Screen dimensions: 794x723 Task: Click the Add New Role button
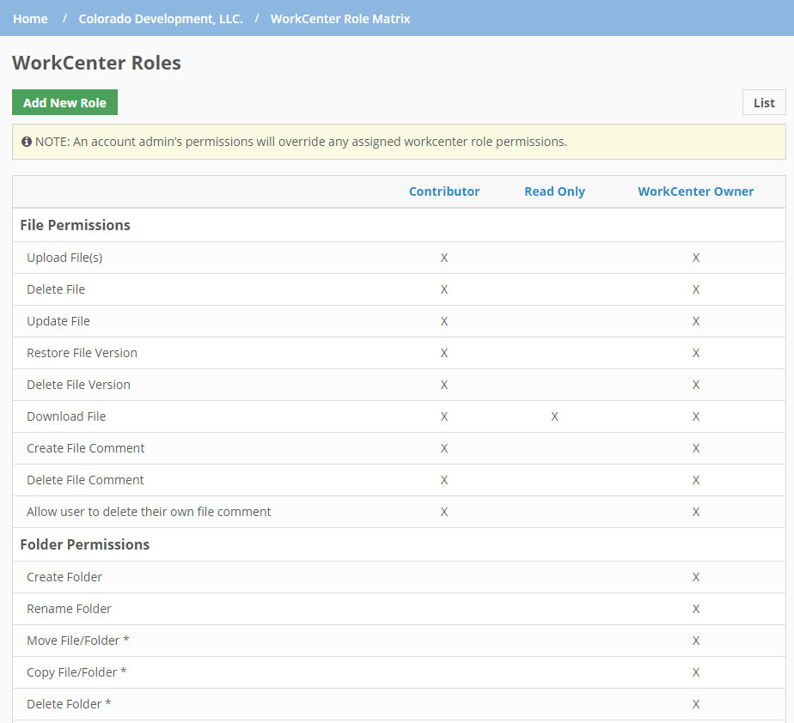pyautogui.click(x=64, y=101)
